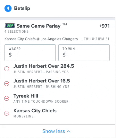Screen dimensions: 116x138
Task: Click the Chiefs @ Chargers matchup text
Action: coord(41,39)
